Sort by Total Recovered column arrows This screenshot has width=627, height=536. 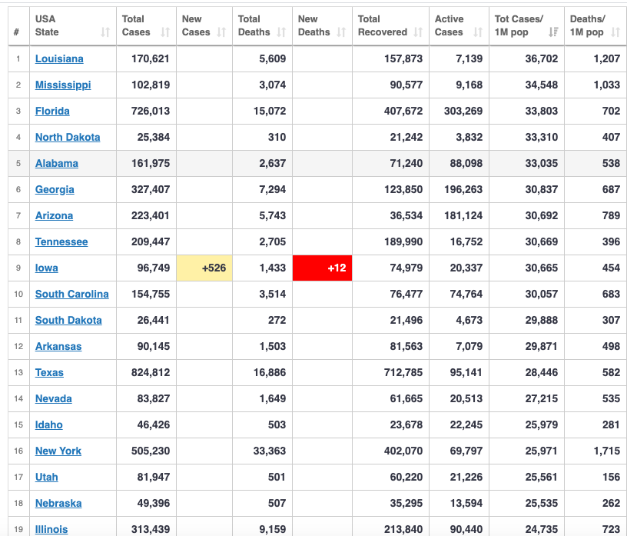(418, 32)
